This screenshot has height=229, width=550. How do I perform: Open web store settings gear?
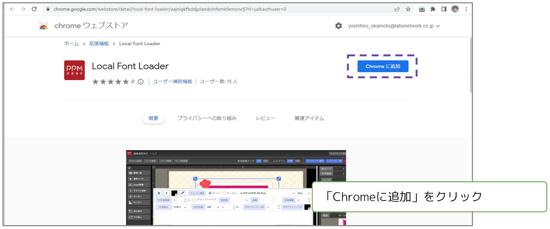click(339, 26)
